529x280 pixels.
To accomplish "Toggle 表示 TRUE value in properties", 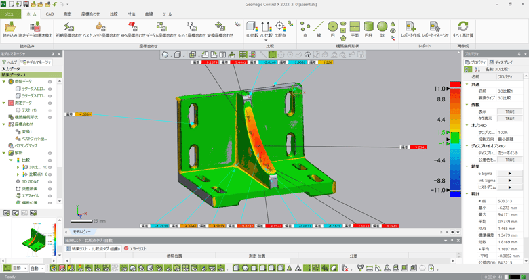I will coord(510,112).
